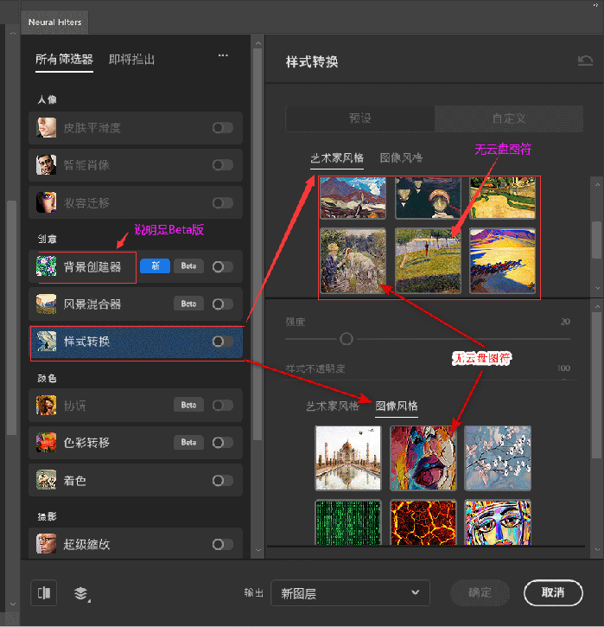Click the Beta badge on 色彩转移

(x=188, y=442)
